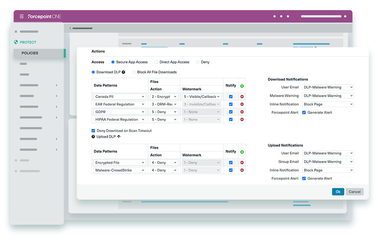Remove the Canada PII row with red minus icon
This screenshot has width=379, height=241.
pyautogui.click(x=242, y=97)
